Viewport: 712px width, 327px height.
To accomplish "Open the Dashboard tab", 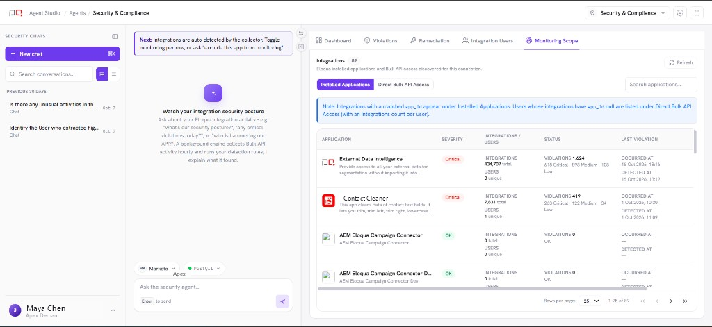I will (x=334, y=41).
